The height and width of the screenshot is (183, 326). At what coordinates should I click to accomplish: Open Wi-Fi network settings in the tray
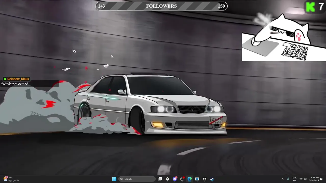pyautogui.click(x=301, y=179)
